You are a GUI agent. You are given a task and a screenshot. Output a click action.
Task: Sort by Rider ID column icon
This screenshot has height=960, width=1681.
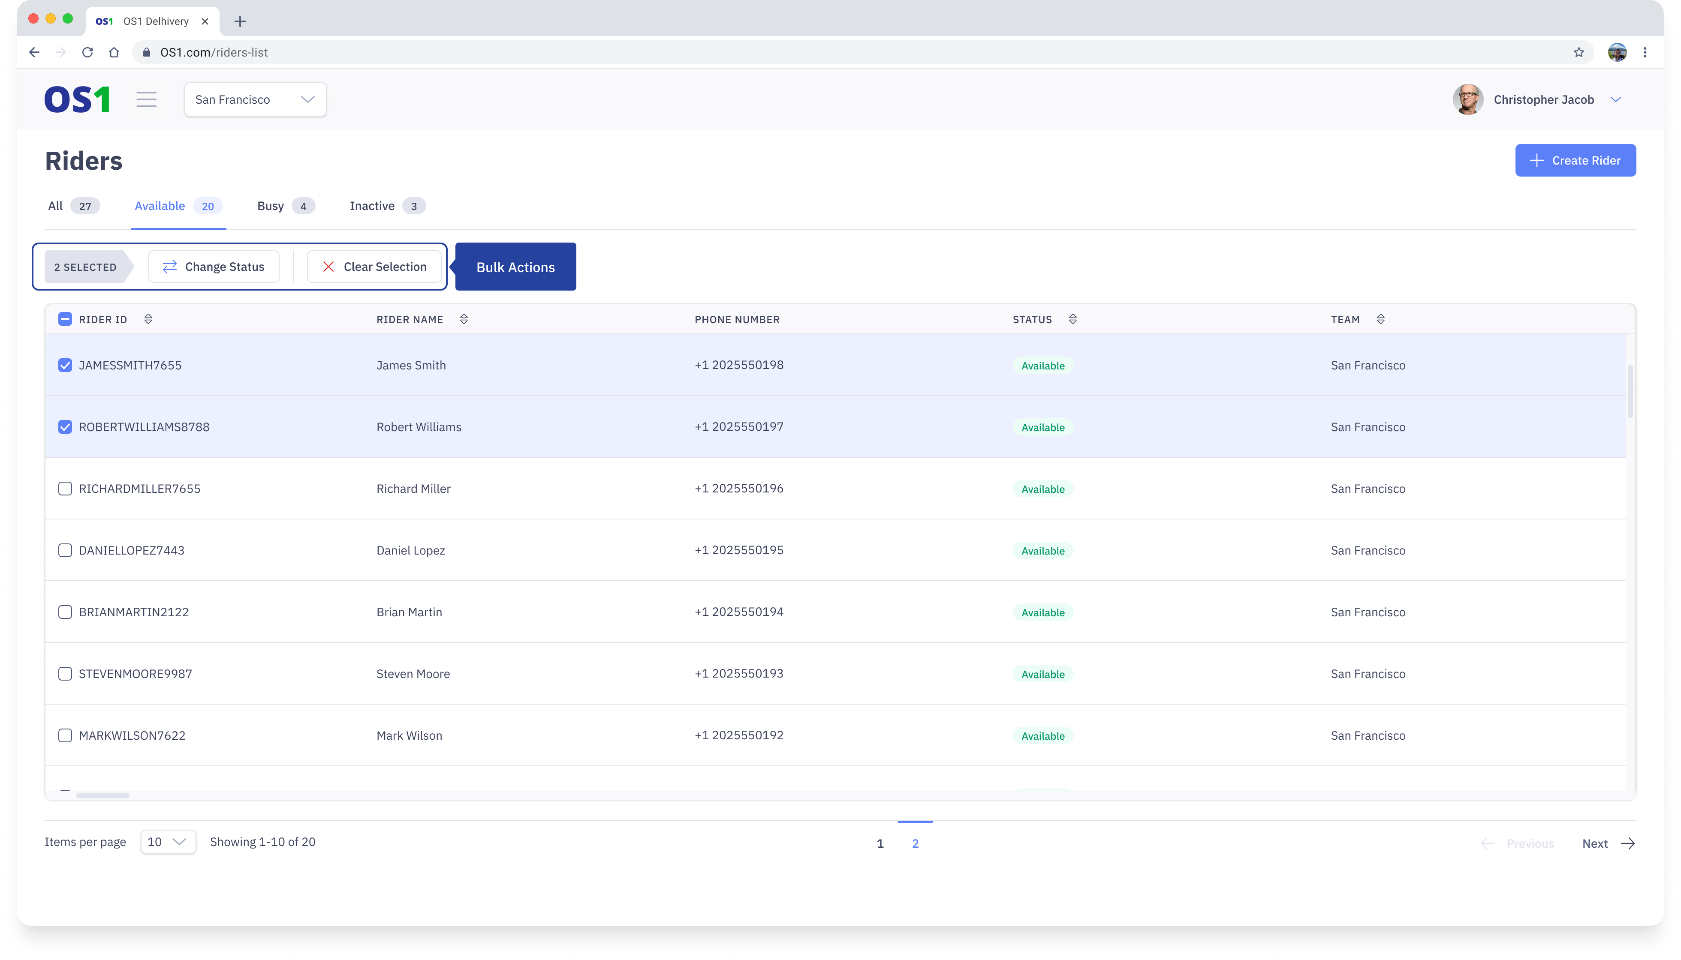click(148, 319)
